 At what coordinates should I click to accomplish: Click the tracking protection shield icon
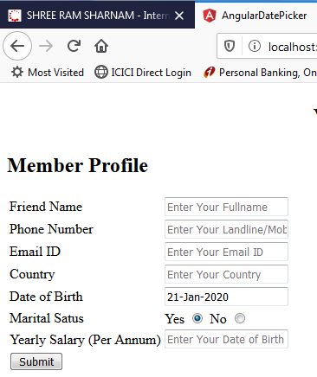pyautogui.click(x=230, y=46)
